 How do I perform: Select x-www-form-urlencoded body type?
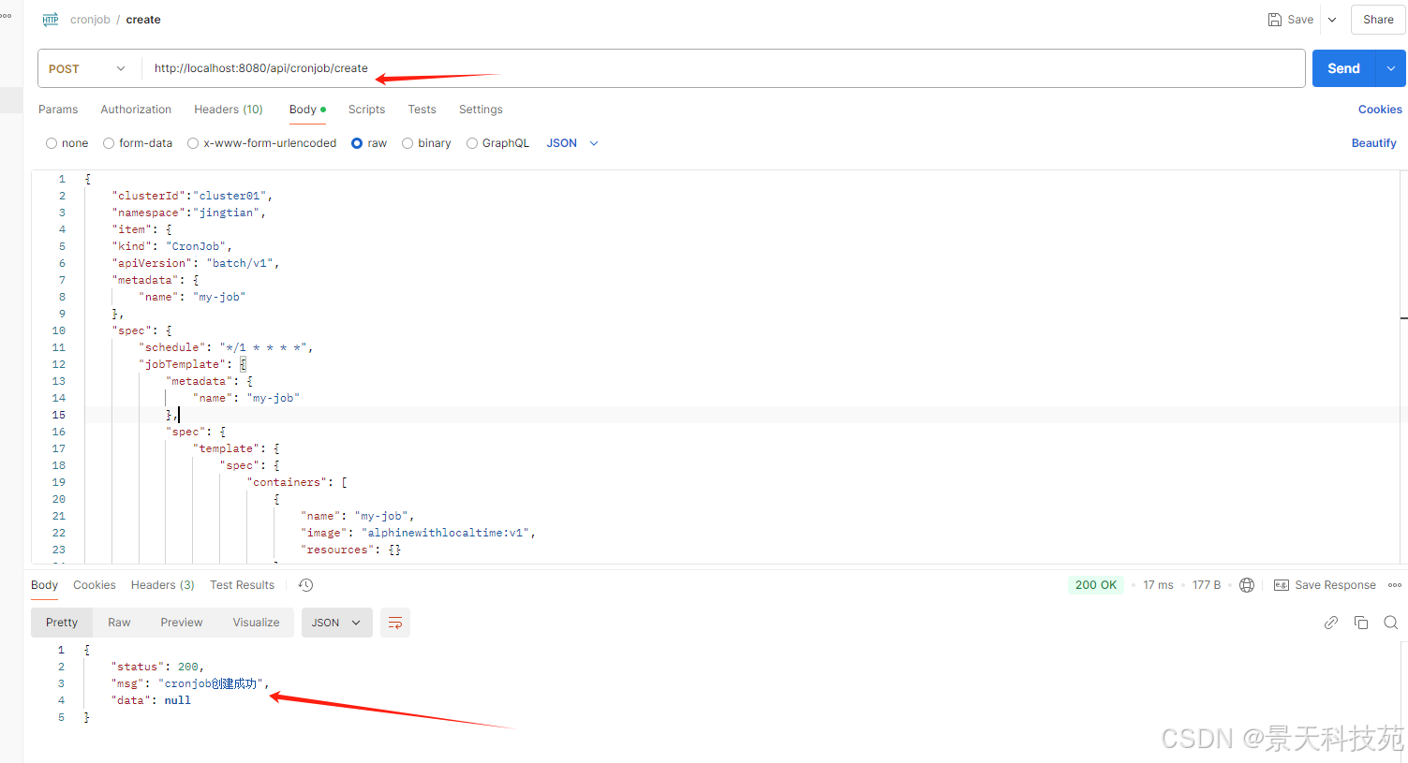pos(262,143)
